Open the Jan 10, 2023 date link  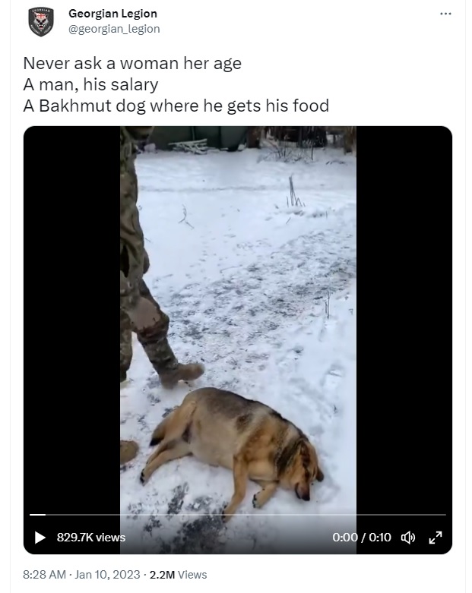coord(107,575)
